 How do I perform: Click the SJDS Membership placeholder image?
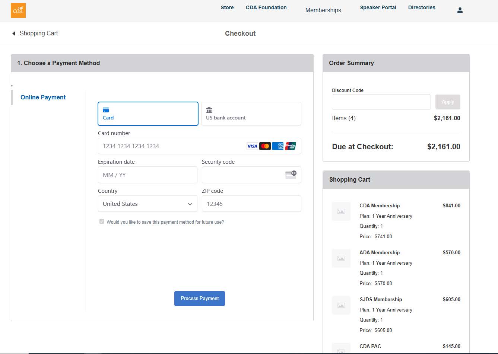(341, 305)
